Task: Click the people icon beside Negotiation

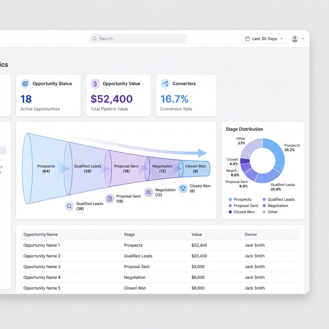Action: (148, 192)
